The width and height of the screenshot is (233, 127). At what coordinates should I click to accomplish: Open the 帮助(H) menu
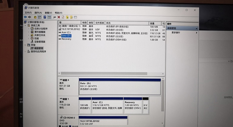click(59, 13)
